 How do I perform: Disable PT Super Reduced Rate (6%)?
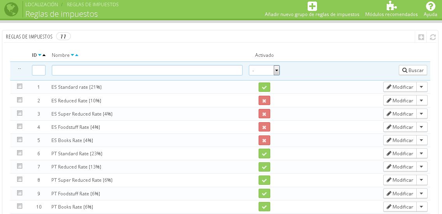click(264, 180)
